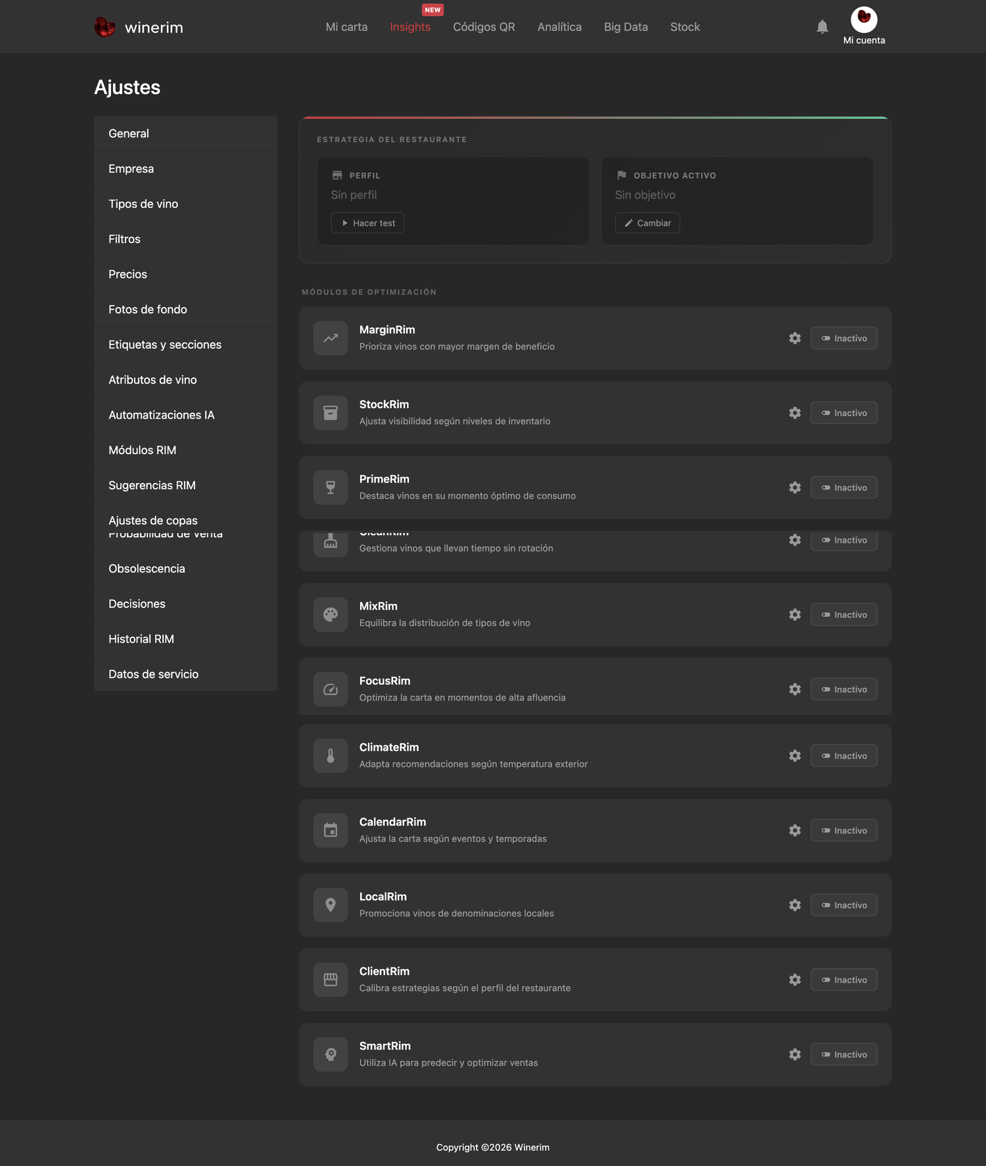Open PrimeRim settings gear
The width and height of the screenshot is (986, 1166).
795,488
